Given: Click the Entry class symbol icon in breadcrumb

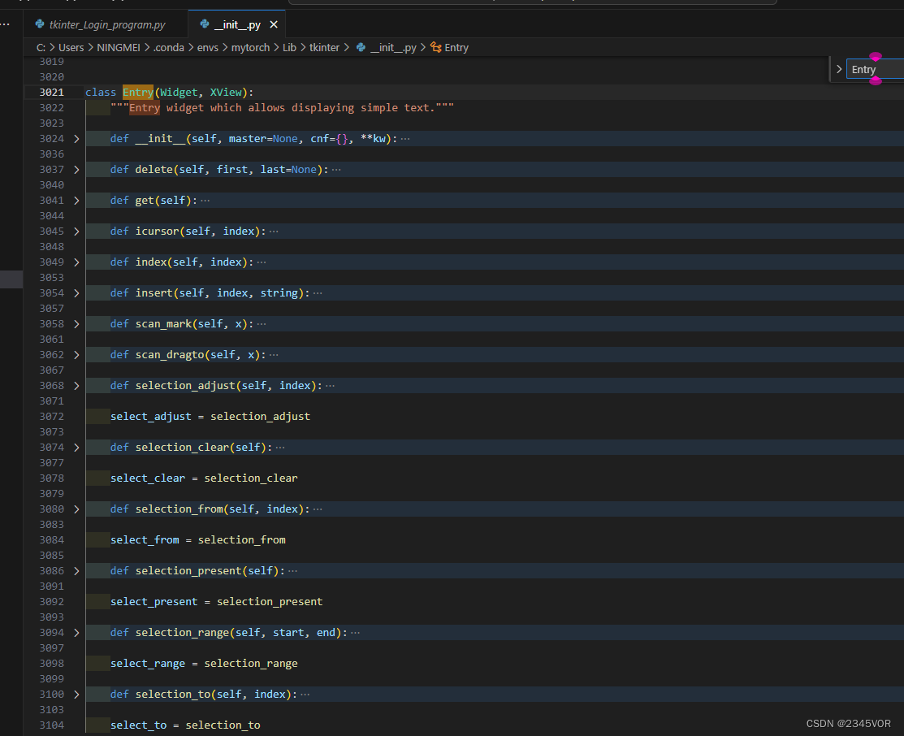Looking at the screenshot, I should (436, 47).
